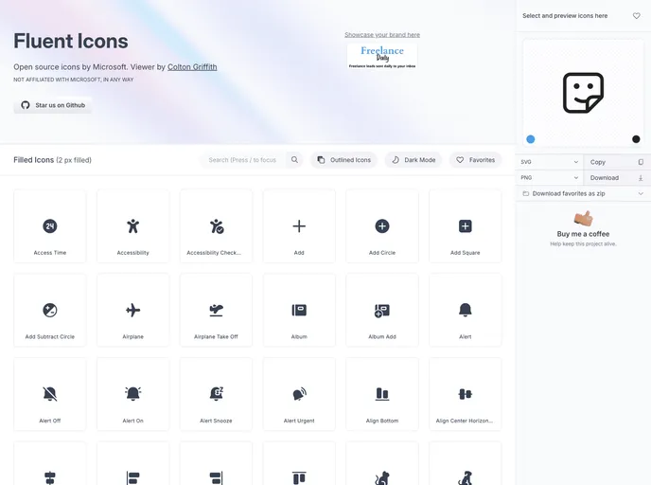Choose the Add Square icon
Viewport: 651px width, 485px height.
tap(465, 226)
